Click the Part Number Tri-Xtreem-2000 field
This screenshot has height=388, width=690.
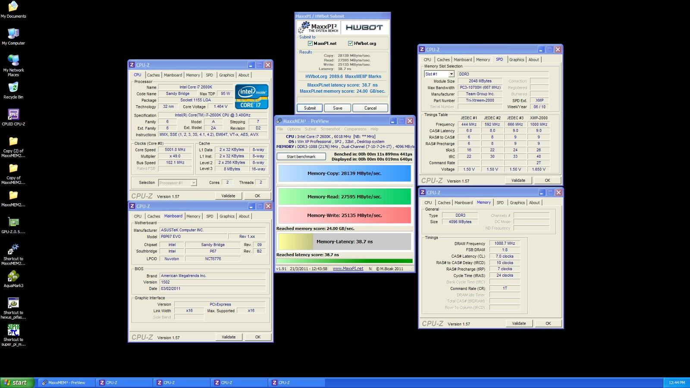point(480,101)
